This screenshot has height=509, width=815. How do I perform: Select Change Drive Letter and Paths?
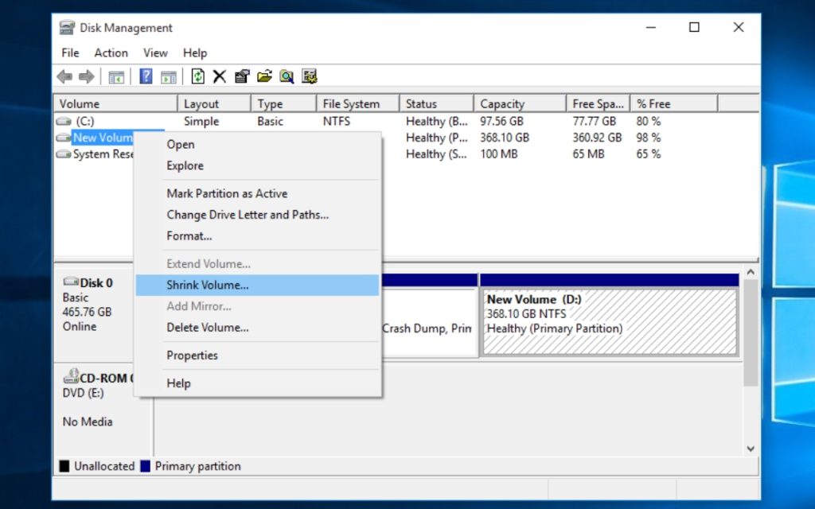click(258, 215)
